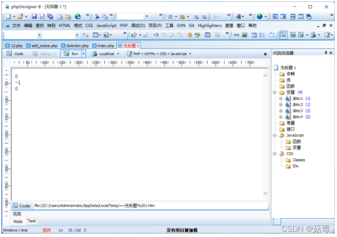Close the preview pane with its X
Screen dimensions: 337x237
pyautogui.click(x=265, y=54)
